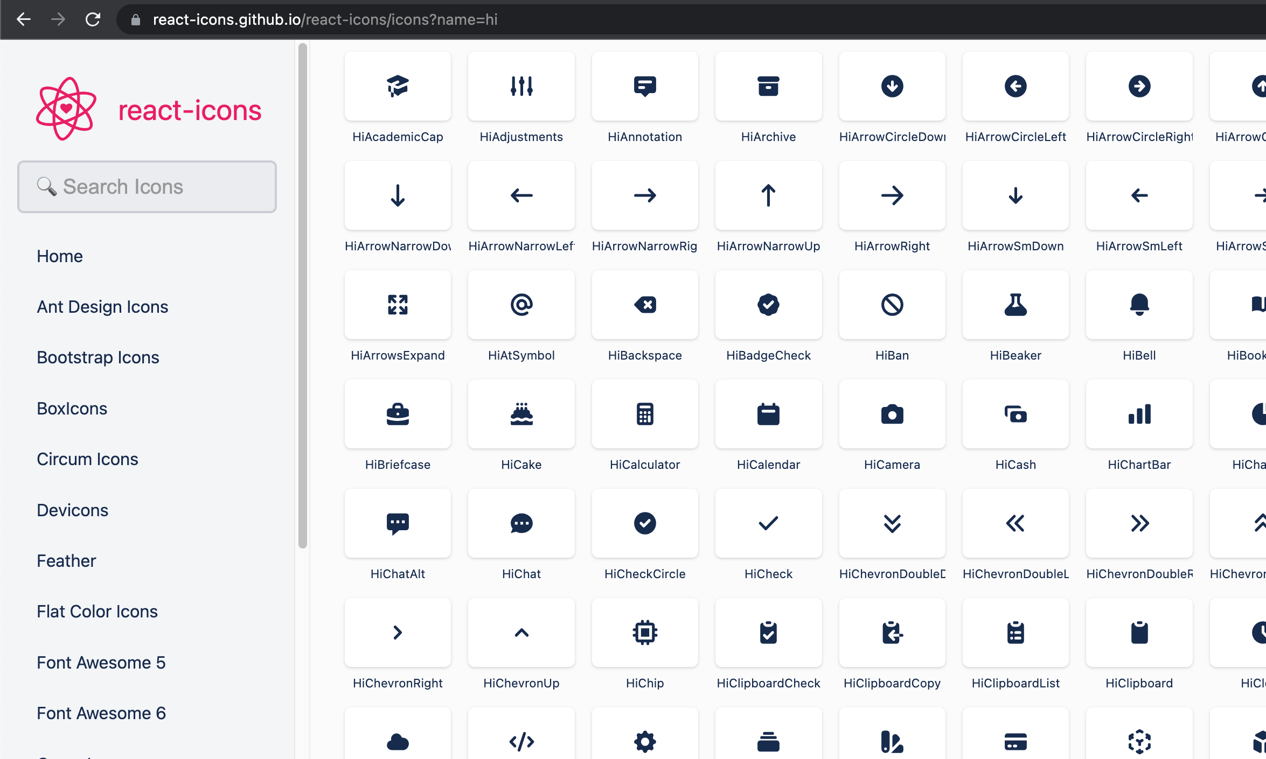Open the Home page link

[x=60, y=256]
